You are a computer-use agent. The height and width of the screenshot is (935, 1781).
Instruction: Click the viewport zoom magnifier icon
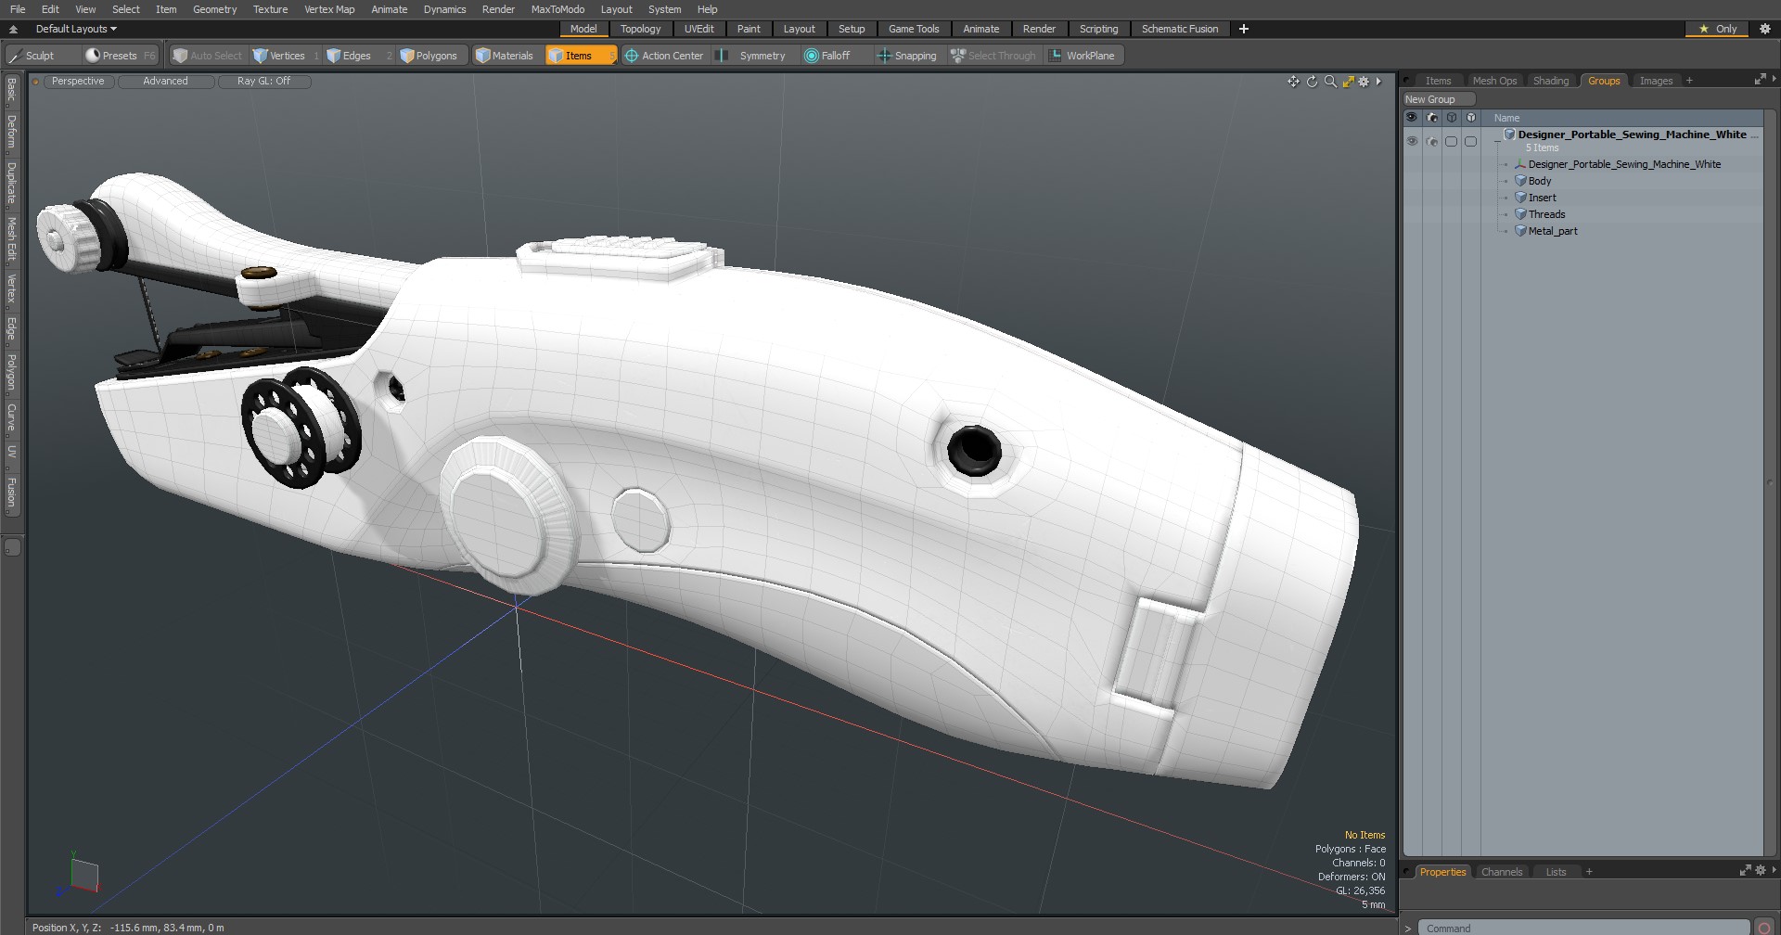point(1330,82)
